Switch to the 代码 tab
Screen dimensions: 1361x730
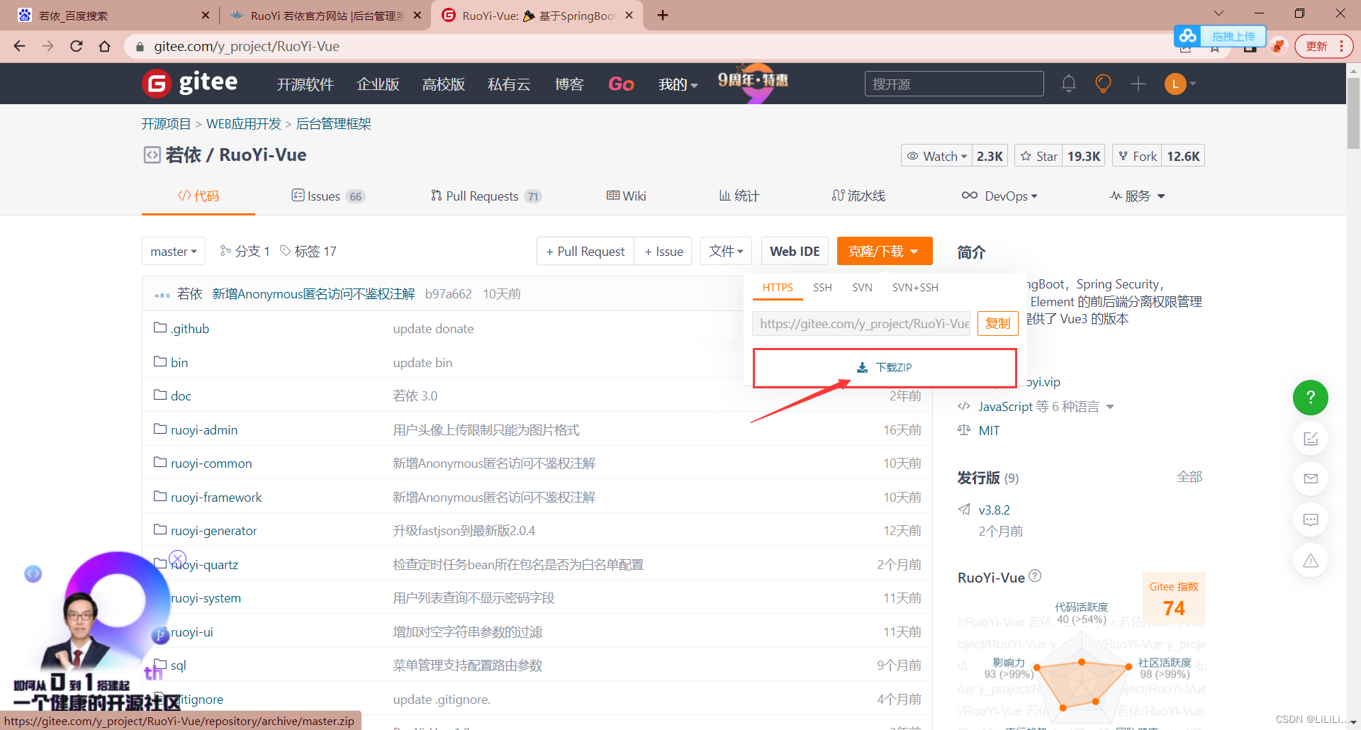tap(198, 196)
